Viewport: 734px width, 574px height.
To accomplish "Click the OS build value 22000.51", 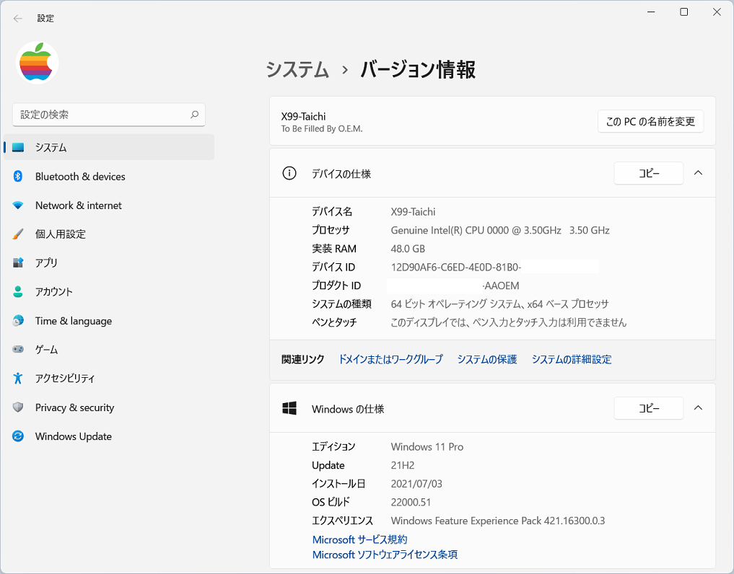I will click(x=411, y=503).
